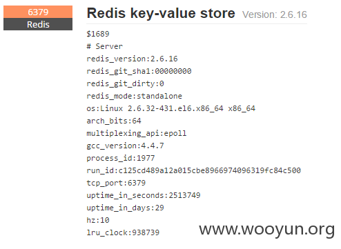This screenshot has width=341, height=249.
Task: Click the arch_bits:64 line
Action: [x=114, y=121]
